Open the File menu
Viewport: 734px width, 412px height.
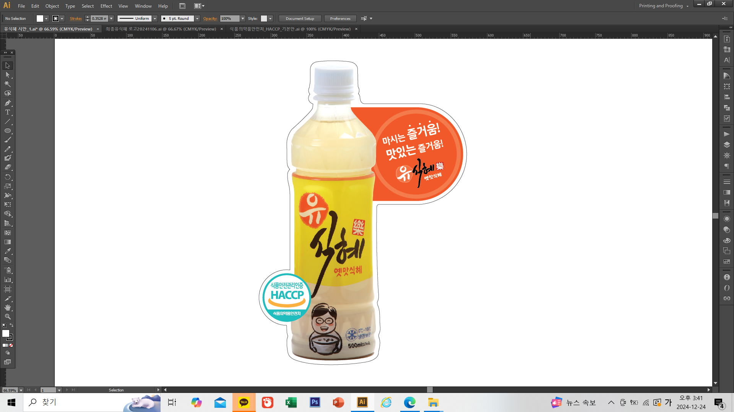(x=21, y=6)
